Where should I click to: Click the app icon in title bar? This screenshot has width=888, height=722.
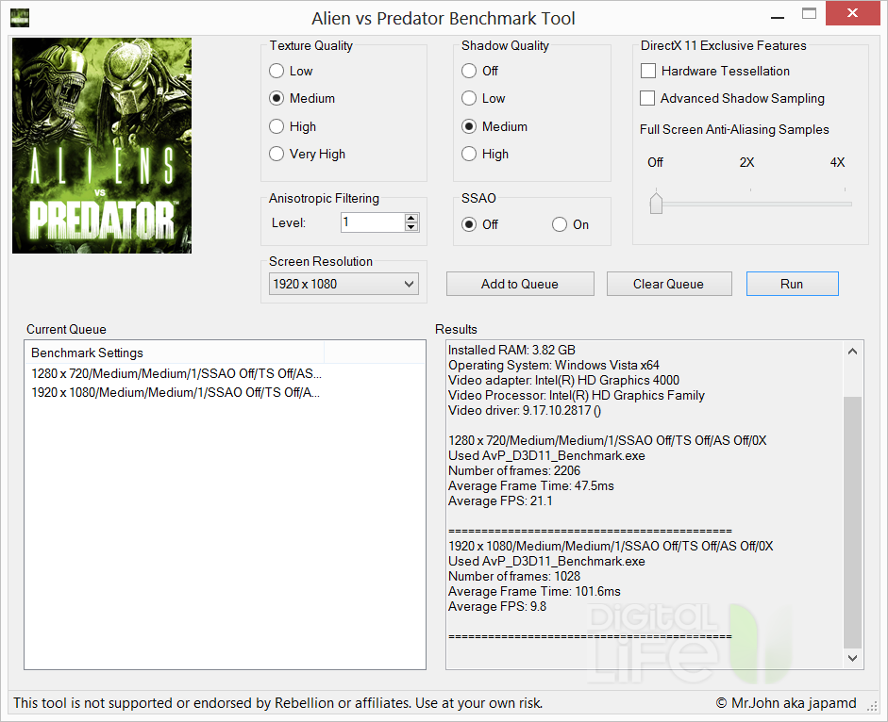coord(20,18)
